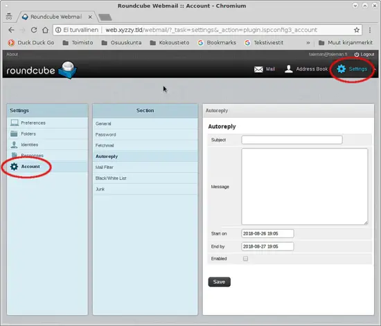Image resolution: width=381 pixels, height=326 pixels.
Task: Click the Settings gear icon in header
Action: click(341, 69)
